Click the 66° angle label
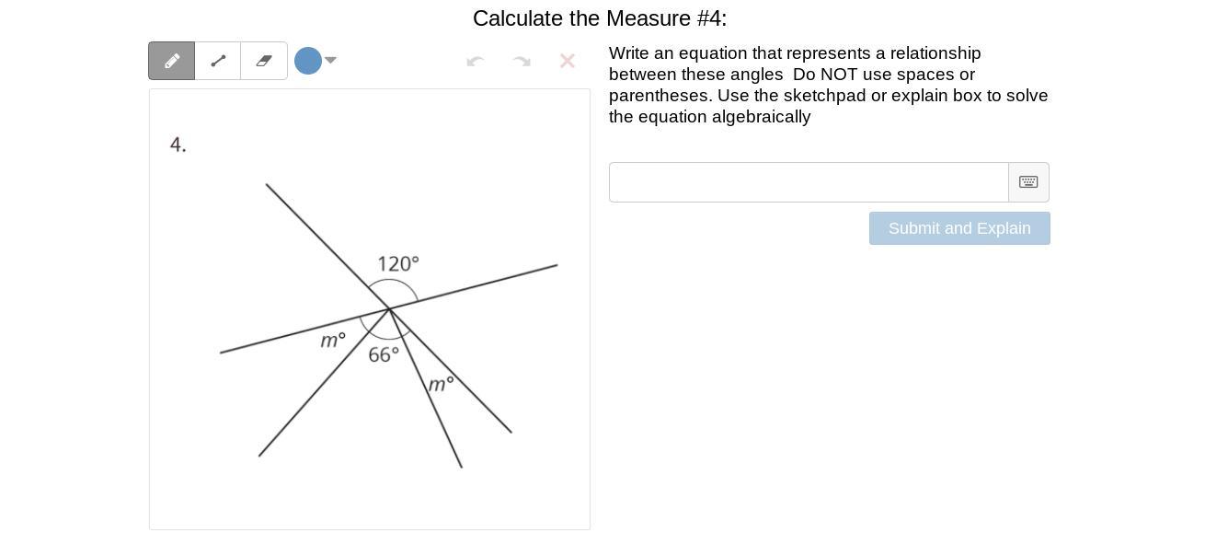 point(384,354)
